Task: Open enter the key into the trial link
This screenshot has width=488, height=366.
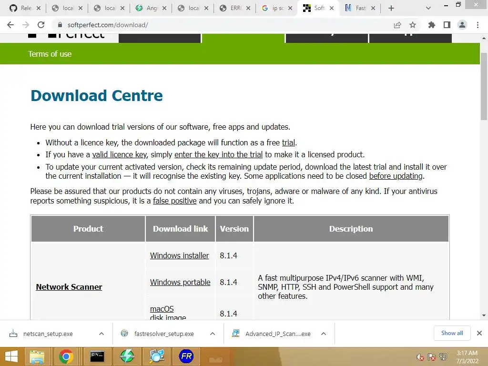Action: [x=218, y=155]
